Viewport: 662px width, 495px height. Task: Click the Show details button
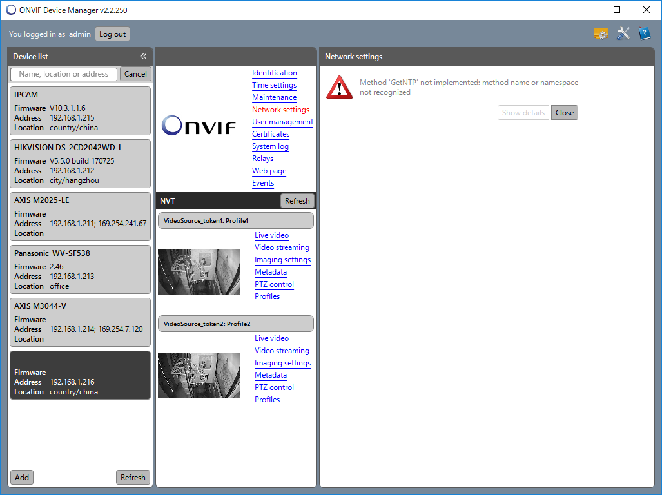(x=523, y=113)
